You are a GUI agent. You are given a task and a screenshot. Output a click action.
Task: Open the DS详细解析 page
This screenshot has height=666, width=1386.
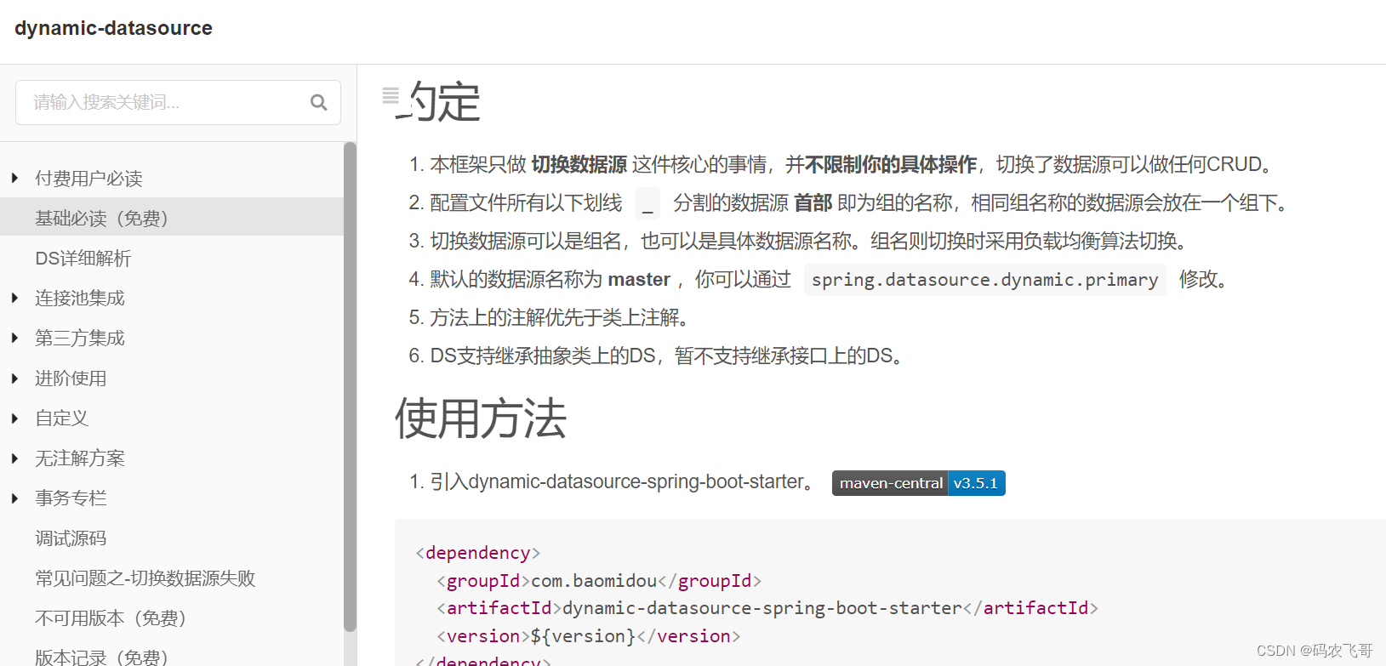coord(83,259)
